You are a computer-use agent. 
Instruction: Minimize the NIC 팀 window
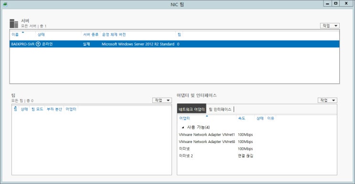point(327,3)
